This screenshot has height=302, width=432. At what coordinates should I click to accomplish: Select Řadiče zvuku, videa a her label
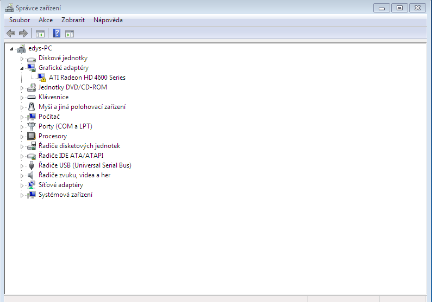coord(74,175)
